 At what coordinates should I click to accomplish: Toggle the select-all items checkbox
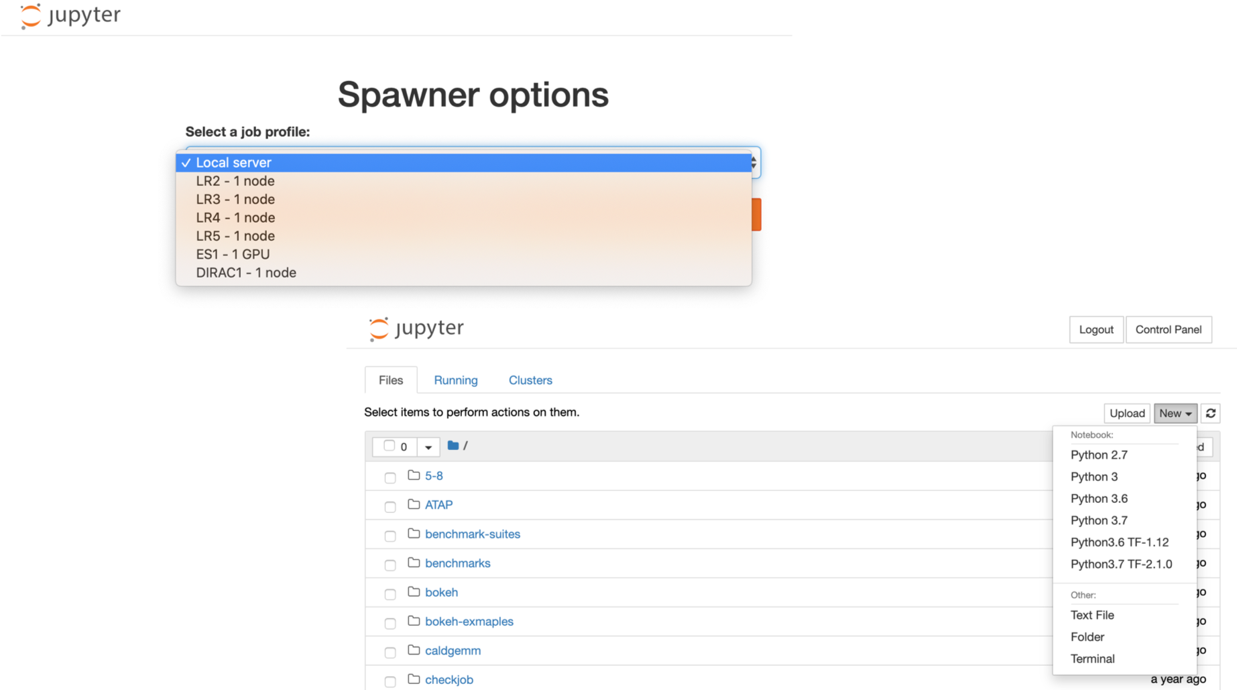389,446
